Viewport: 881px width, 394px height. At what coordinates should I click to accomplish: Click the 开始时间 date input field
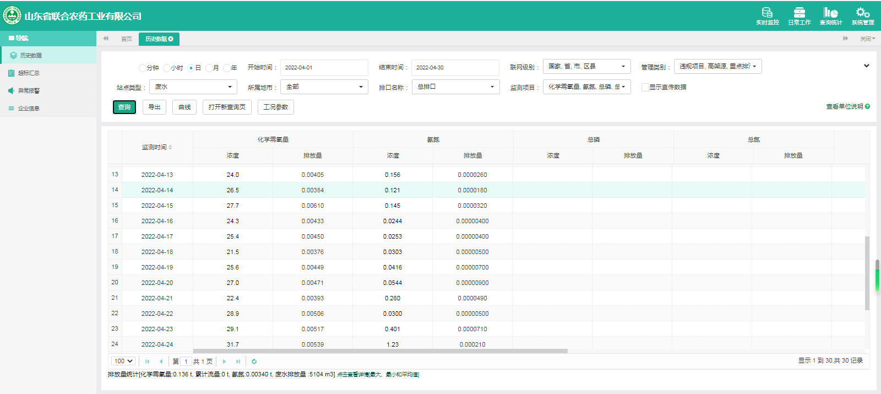[x=324, y=67]
